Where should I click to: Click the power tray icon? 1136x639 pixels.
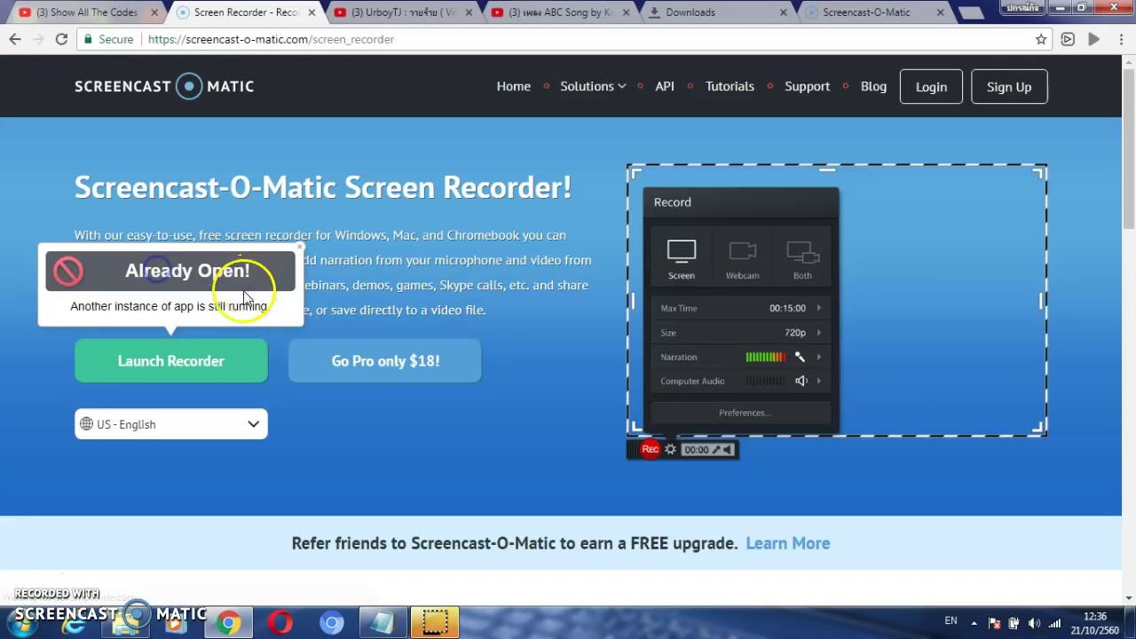[1014, 623]
